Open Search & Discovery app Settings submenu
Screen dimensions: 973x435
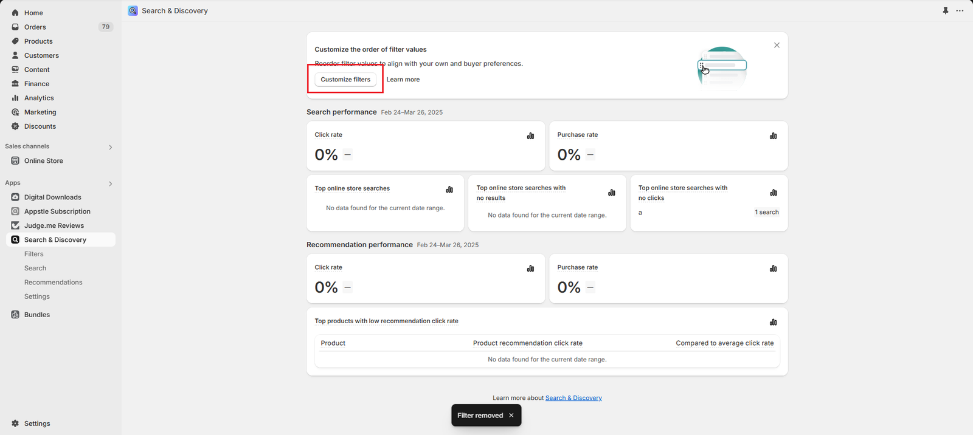click(x=37, y=296)
